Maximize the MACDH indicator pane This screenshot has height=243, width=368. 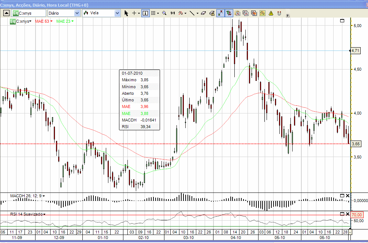click(x=342, y=195)
